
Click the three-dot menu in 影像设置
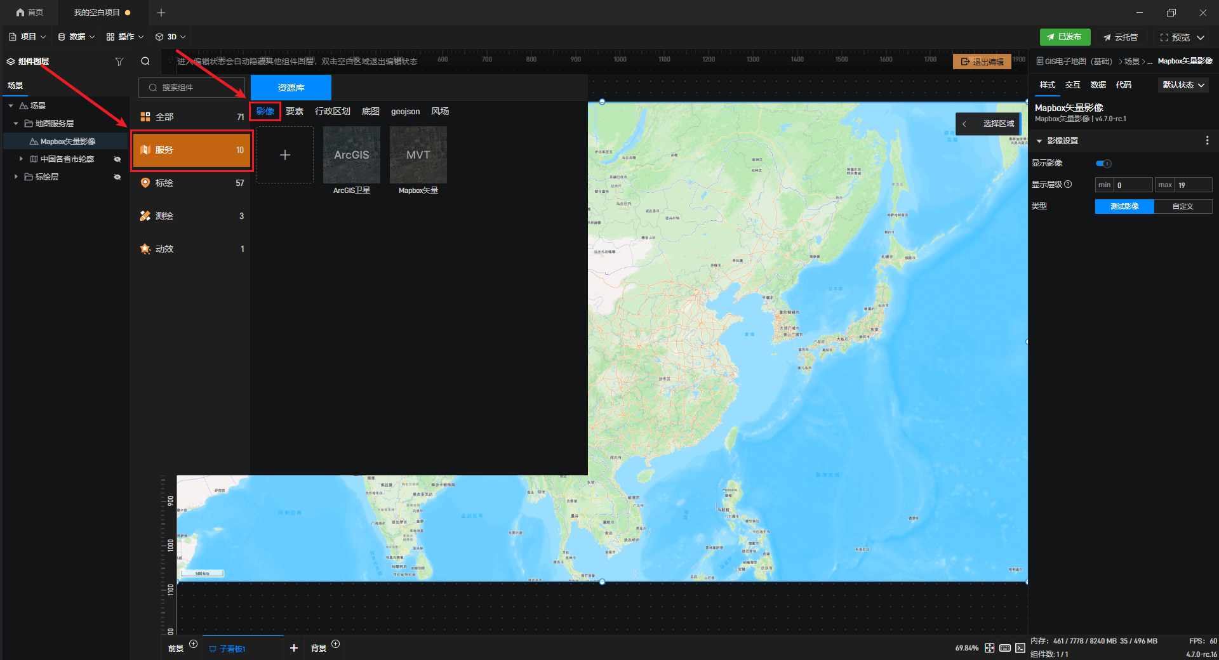(1207, 141)
